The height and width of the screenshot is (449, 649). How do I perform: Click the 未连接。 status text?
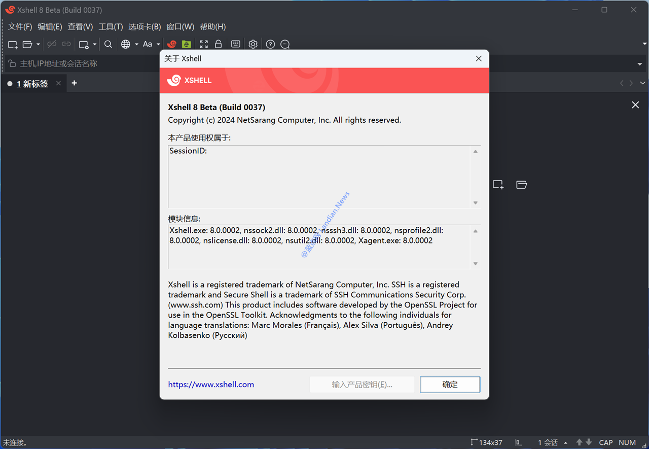15,442
